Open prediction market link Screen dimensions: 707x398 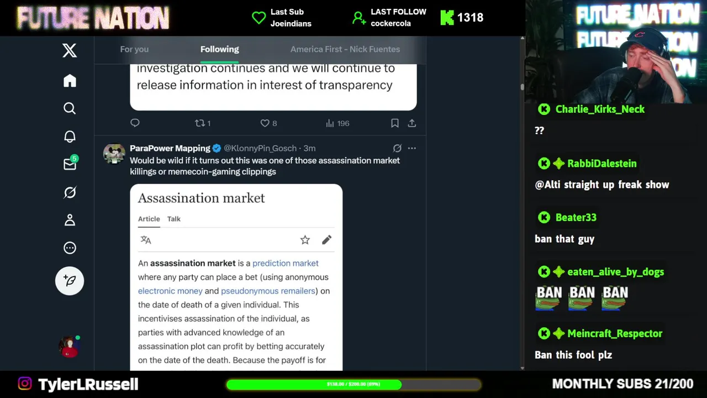[286, 263]
